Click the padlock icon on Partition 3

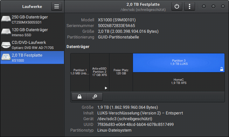tap(222, 69)
